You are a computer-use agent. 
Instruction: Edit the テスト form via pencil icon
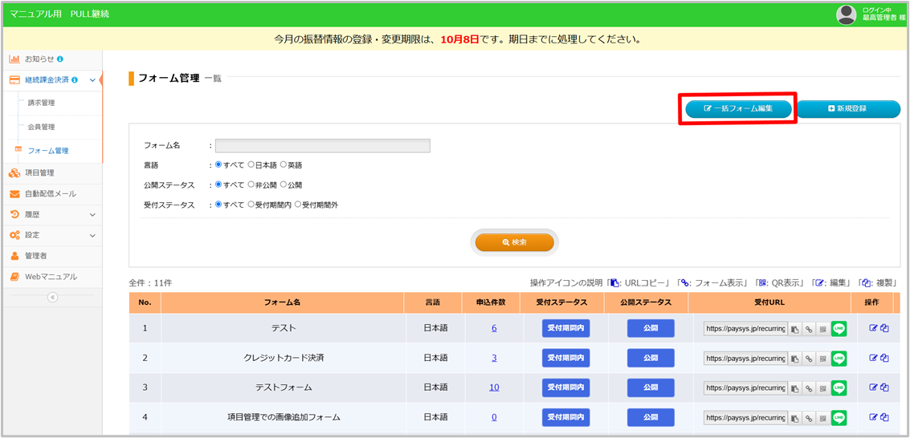pyautogui.click(x=873, y=328)
